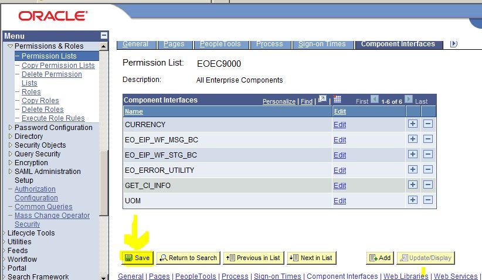Viewport: 482px width, 280px height.
Task: Go to Next in List
Action: (312, 258)
